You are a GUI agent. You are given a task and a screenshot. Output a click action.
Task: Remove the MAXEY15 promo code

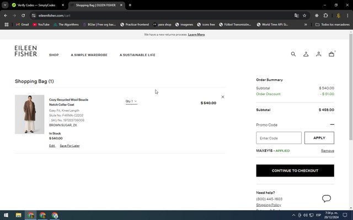click(x=327, y=151)
